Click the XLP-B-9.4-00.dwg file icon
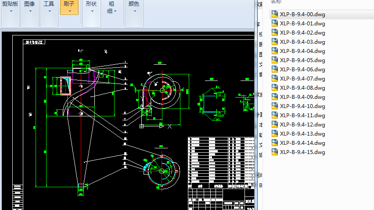 click(275, 14)
